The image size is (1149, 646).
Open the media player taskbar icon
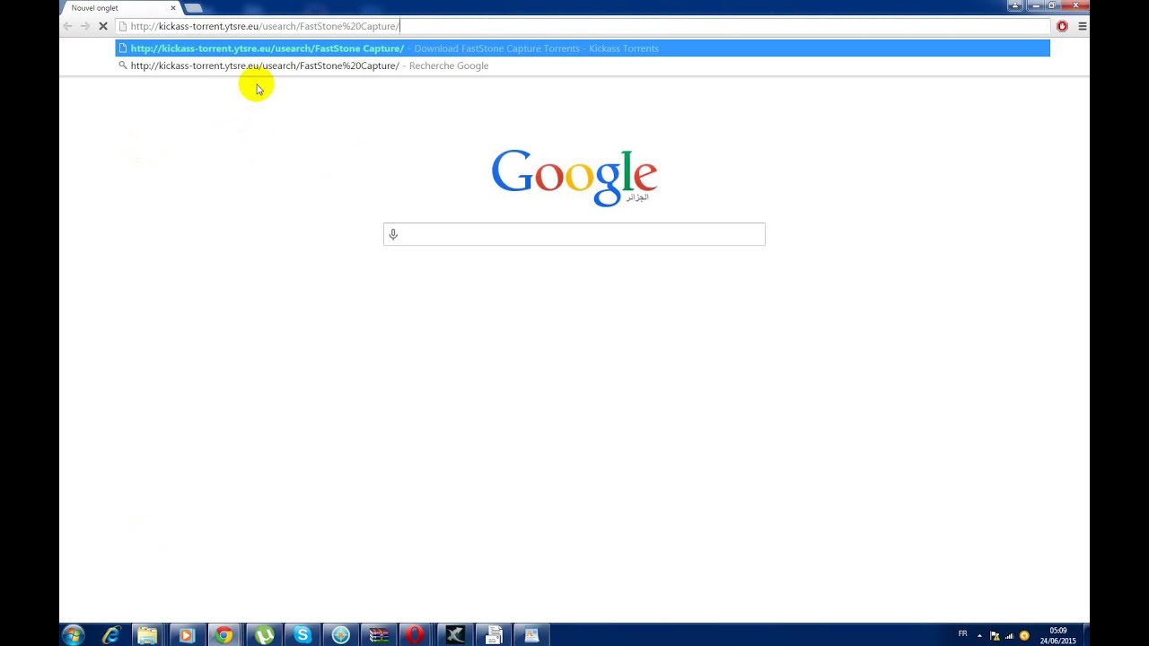187,635
